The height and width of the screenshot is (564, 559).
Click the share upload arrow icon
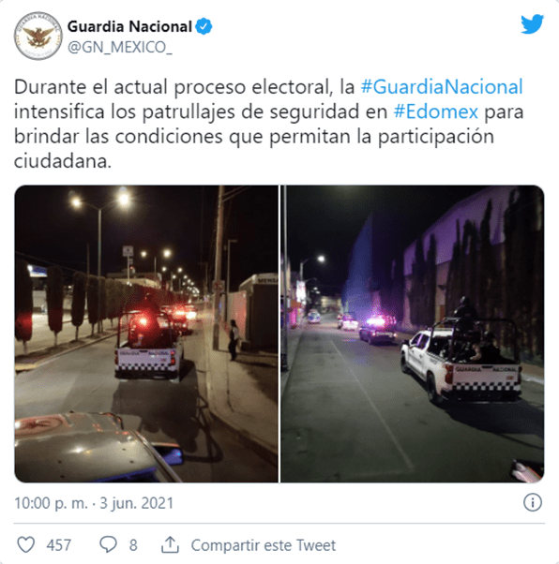170,544
